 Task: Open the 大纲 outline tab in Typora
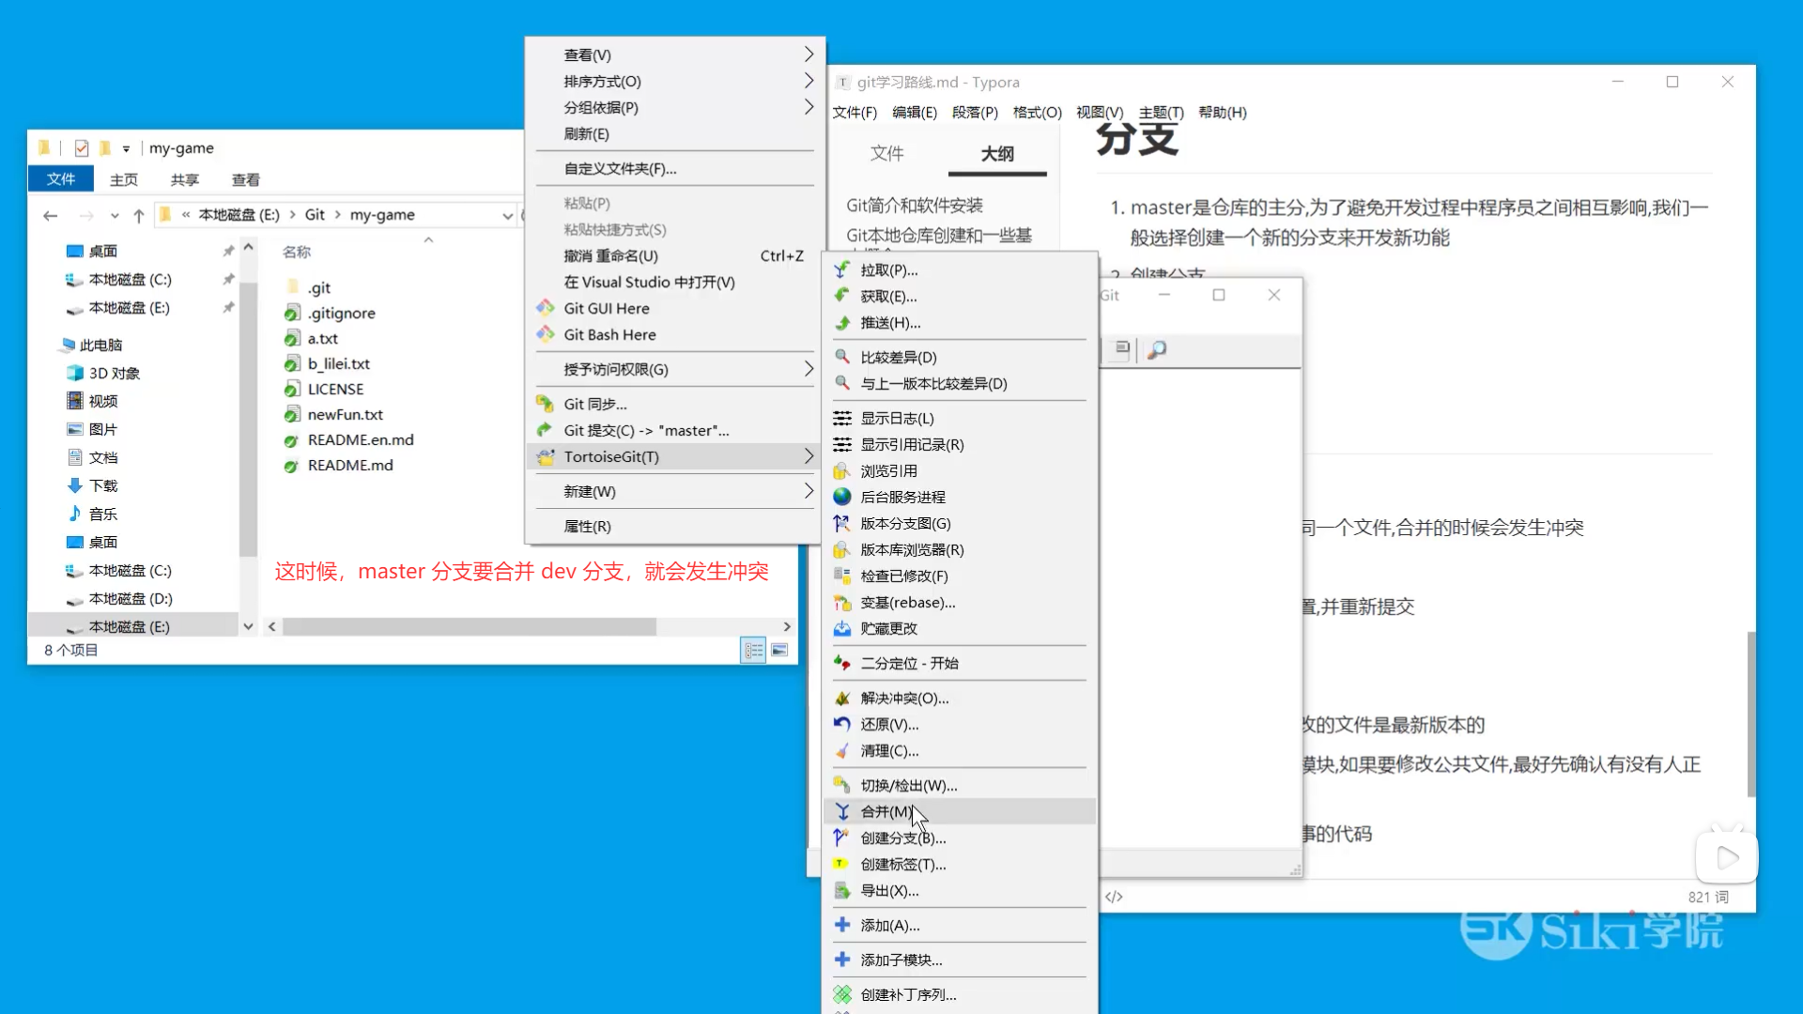pyautogui.click(x=997, y=154)
